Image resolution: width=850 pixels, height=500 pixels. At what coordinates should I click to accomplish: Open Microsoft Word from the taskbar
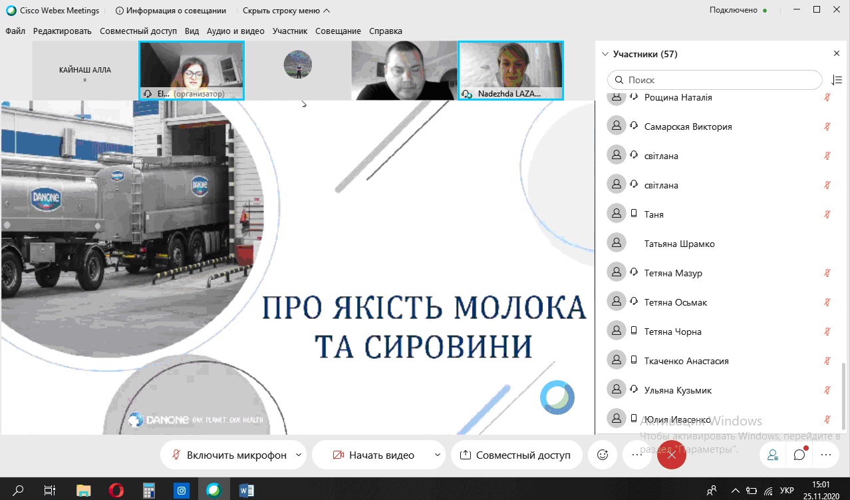tap(246, 491)
